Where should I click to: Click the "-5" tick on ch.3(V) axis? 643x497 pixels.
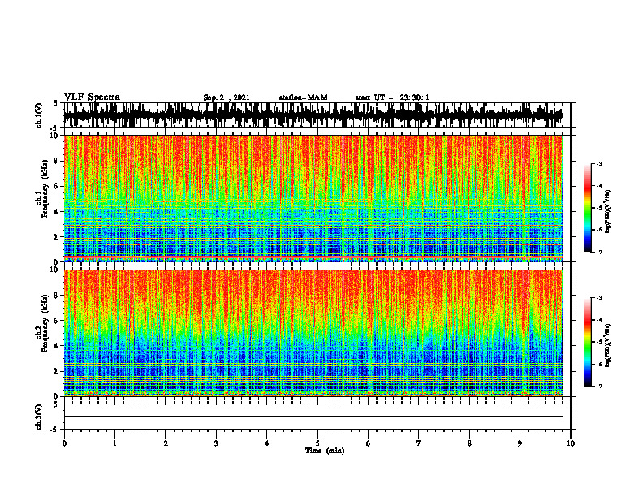coord(55,430)
